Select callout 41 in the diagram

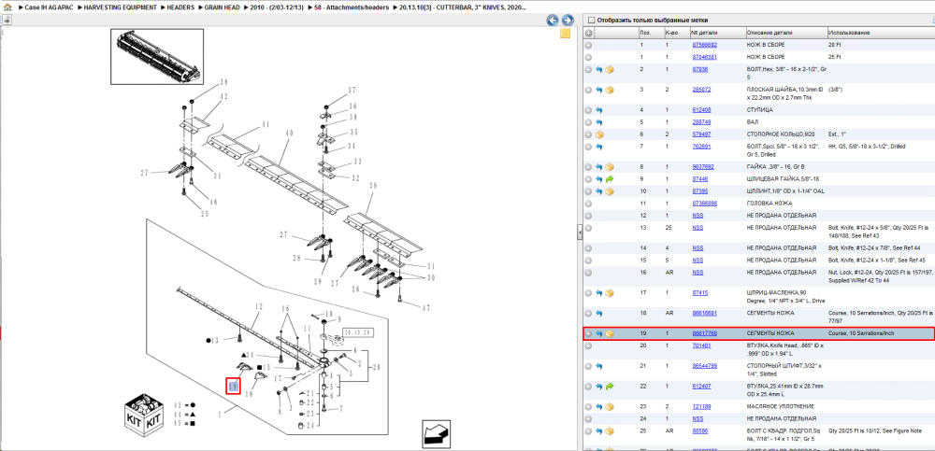265,124
